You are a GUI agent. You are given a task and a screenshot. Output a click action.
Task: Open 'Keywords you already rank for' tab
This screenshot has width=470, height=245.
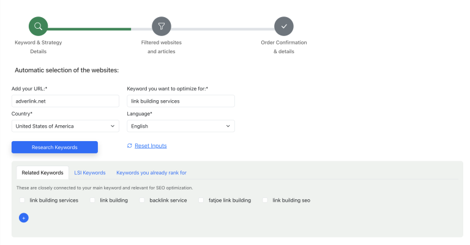(x=151, y=173)
